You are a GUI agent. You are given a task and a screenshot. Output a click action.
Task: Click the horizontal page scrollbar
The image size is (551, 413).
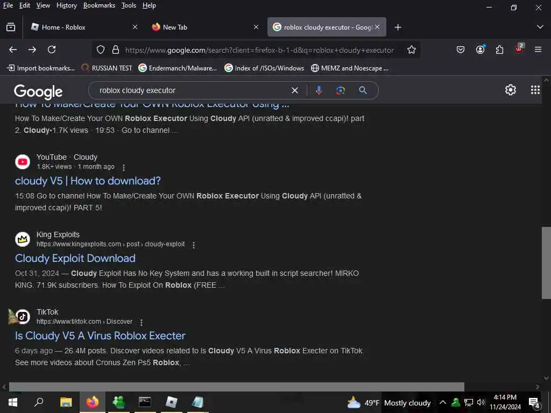pos(237,387)
